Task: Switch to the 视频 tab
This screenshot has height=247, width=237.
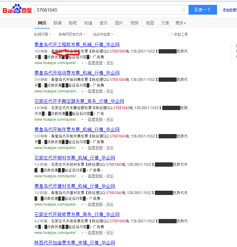Action: pos(134,23)
